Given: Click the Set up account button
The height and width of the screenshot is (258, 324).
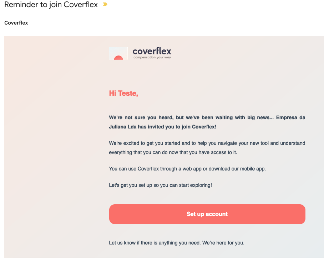Looking at the screenshot, I should pyautogui.click(x=207, y=214).
